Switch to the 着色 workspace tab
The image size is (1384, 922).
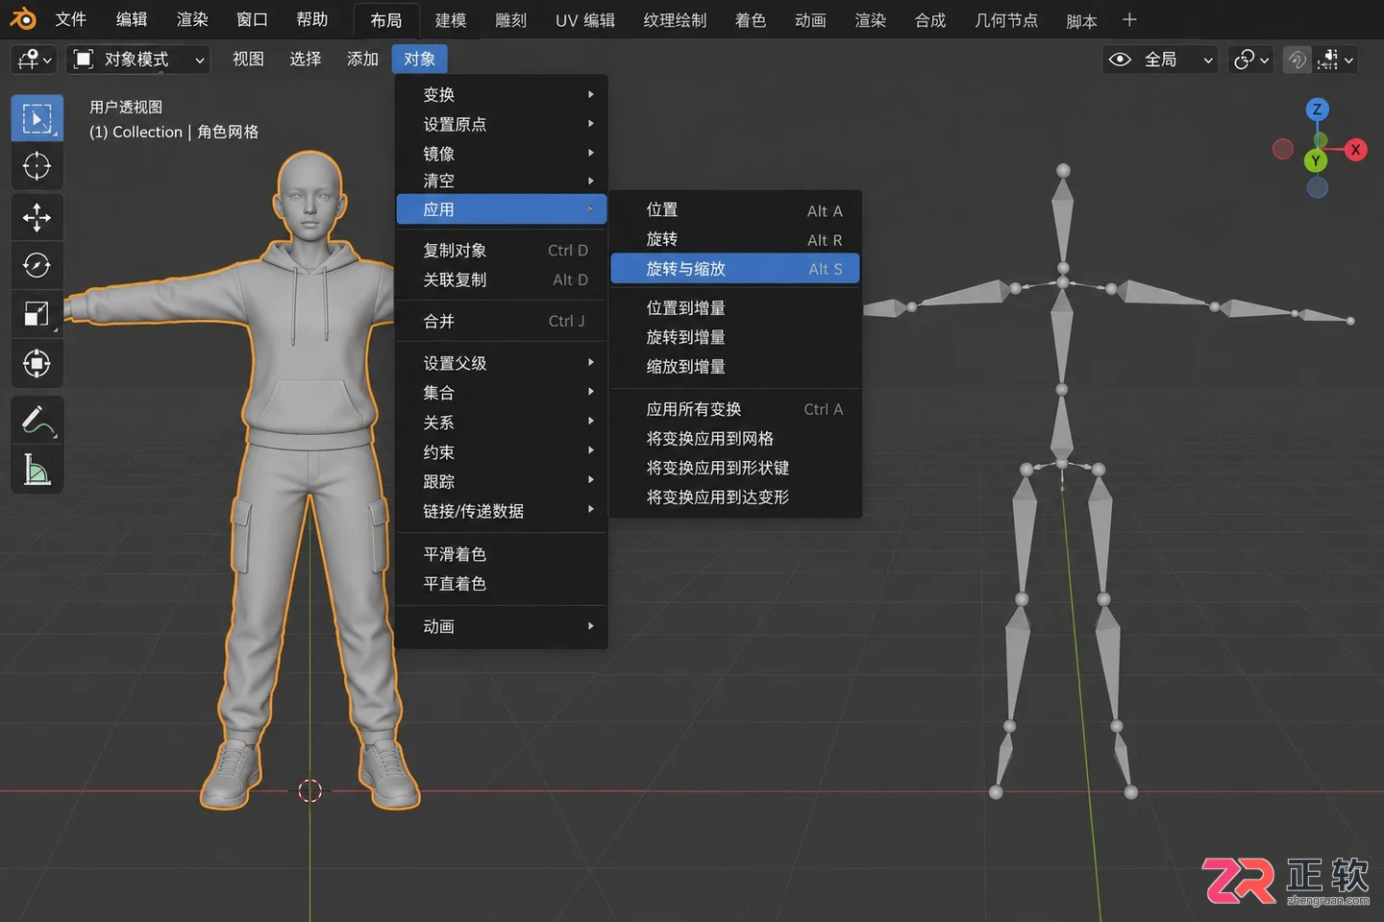(750, 20)
